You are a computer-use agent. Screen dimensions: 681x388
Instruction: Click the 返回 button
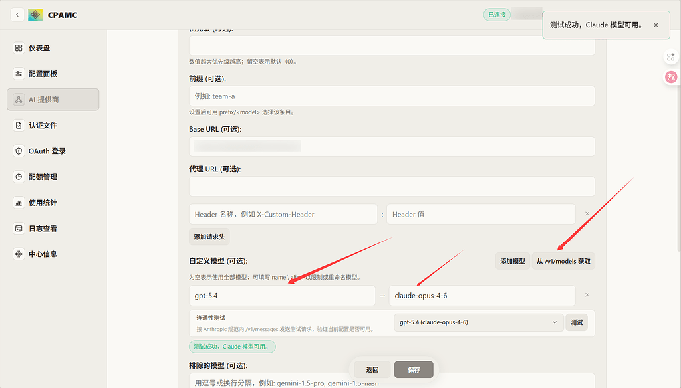tap(372, 370)
